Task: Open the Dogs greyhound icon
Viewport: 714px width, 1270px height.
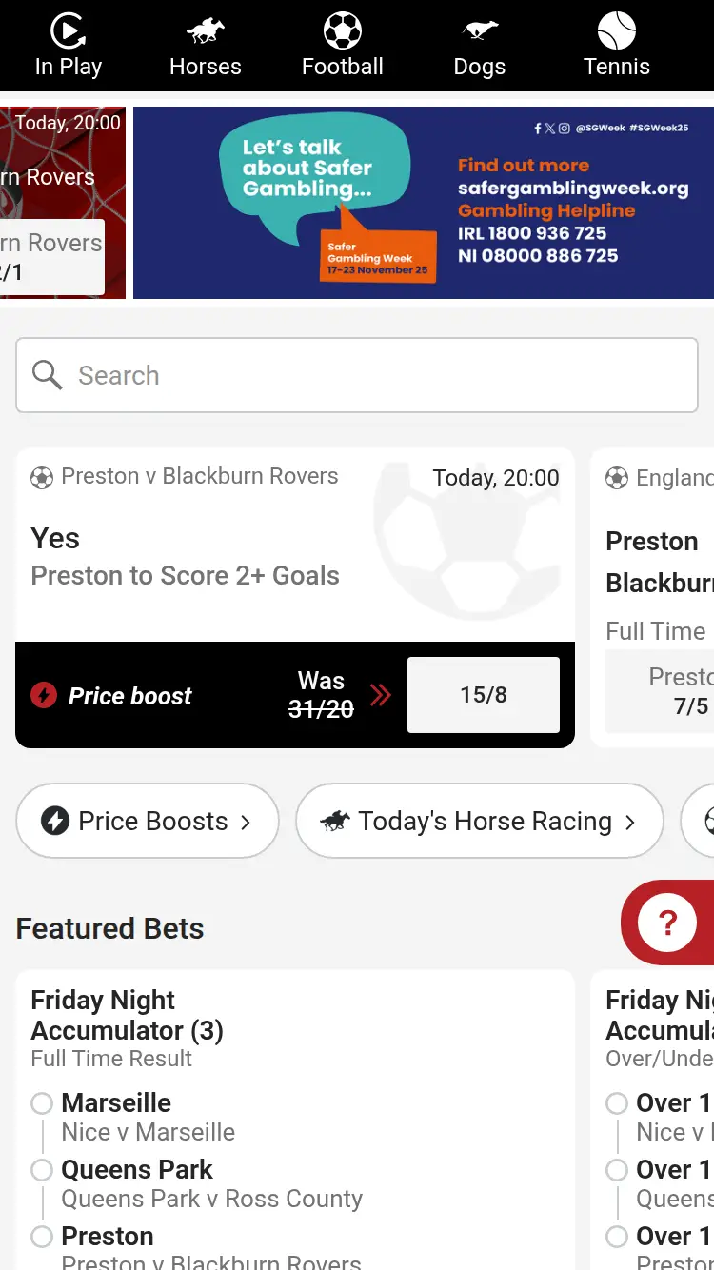Action: [x=480, y=32]
